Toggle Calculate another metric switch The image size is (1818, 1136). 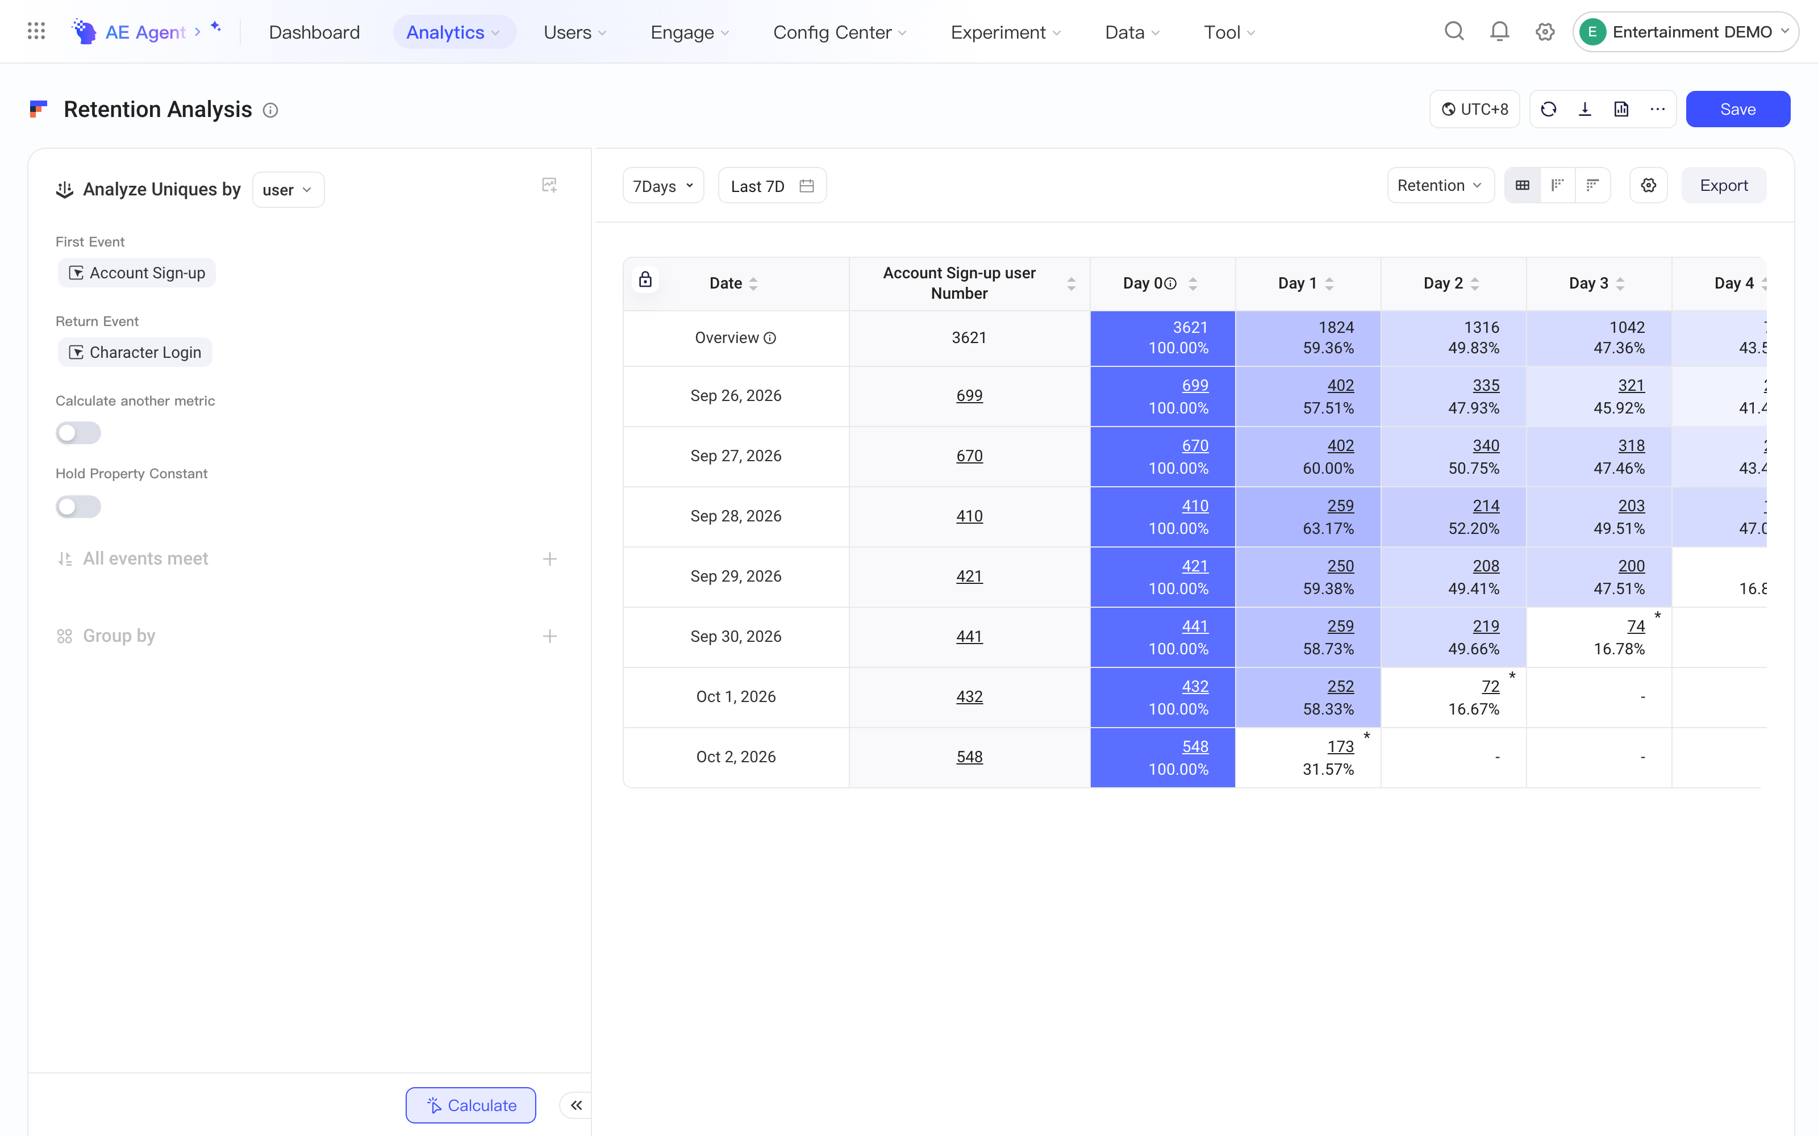click(x=78, y=433)
